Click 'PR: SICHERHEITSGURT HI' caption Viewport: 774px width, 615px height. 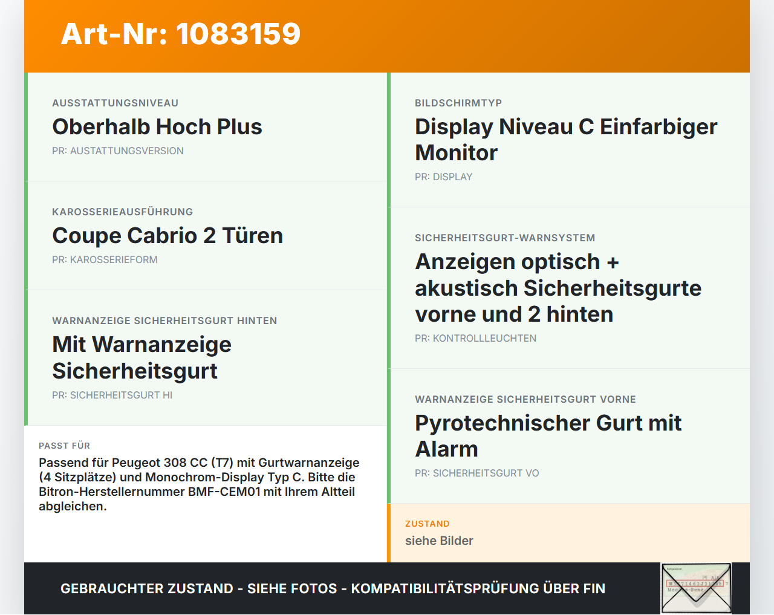pyautogui.click(x=112, y=395)
